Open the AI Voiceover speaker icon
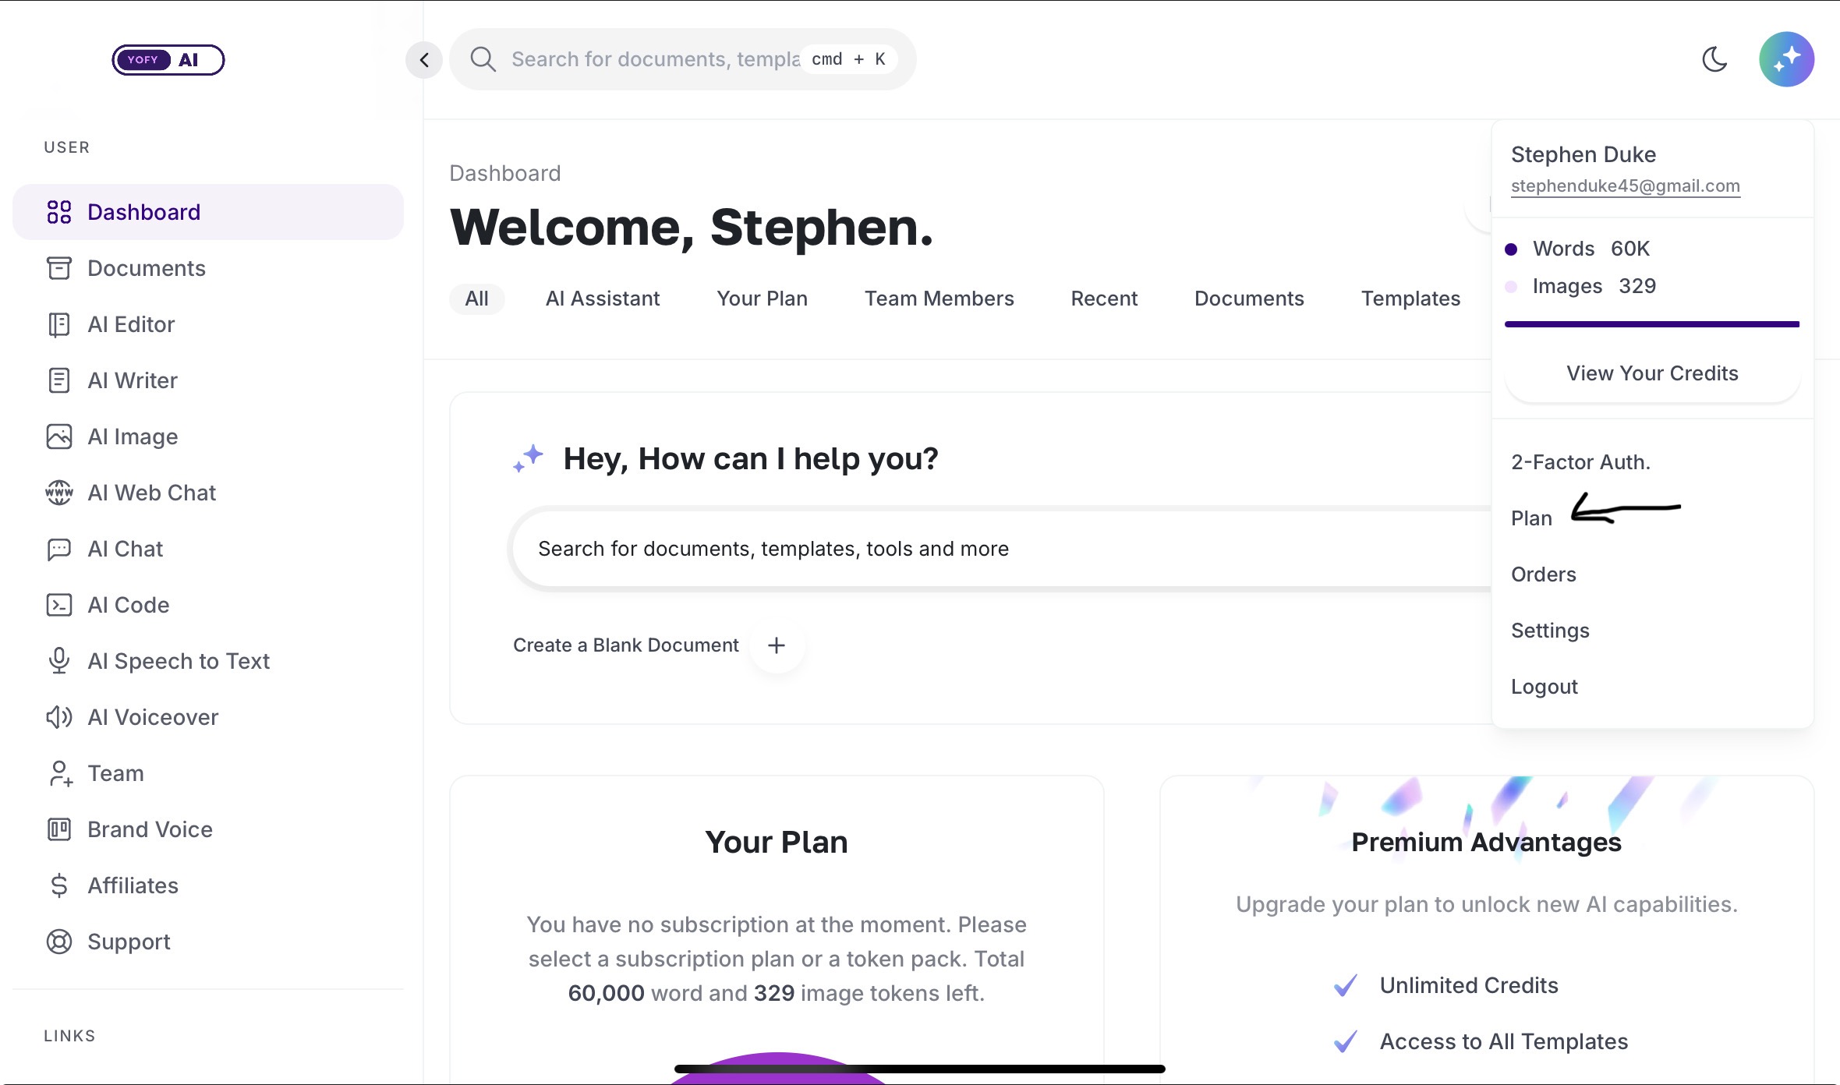Screen dimensions: 1840x1085 coord(59,717)
